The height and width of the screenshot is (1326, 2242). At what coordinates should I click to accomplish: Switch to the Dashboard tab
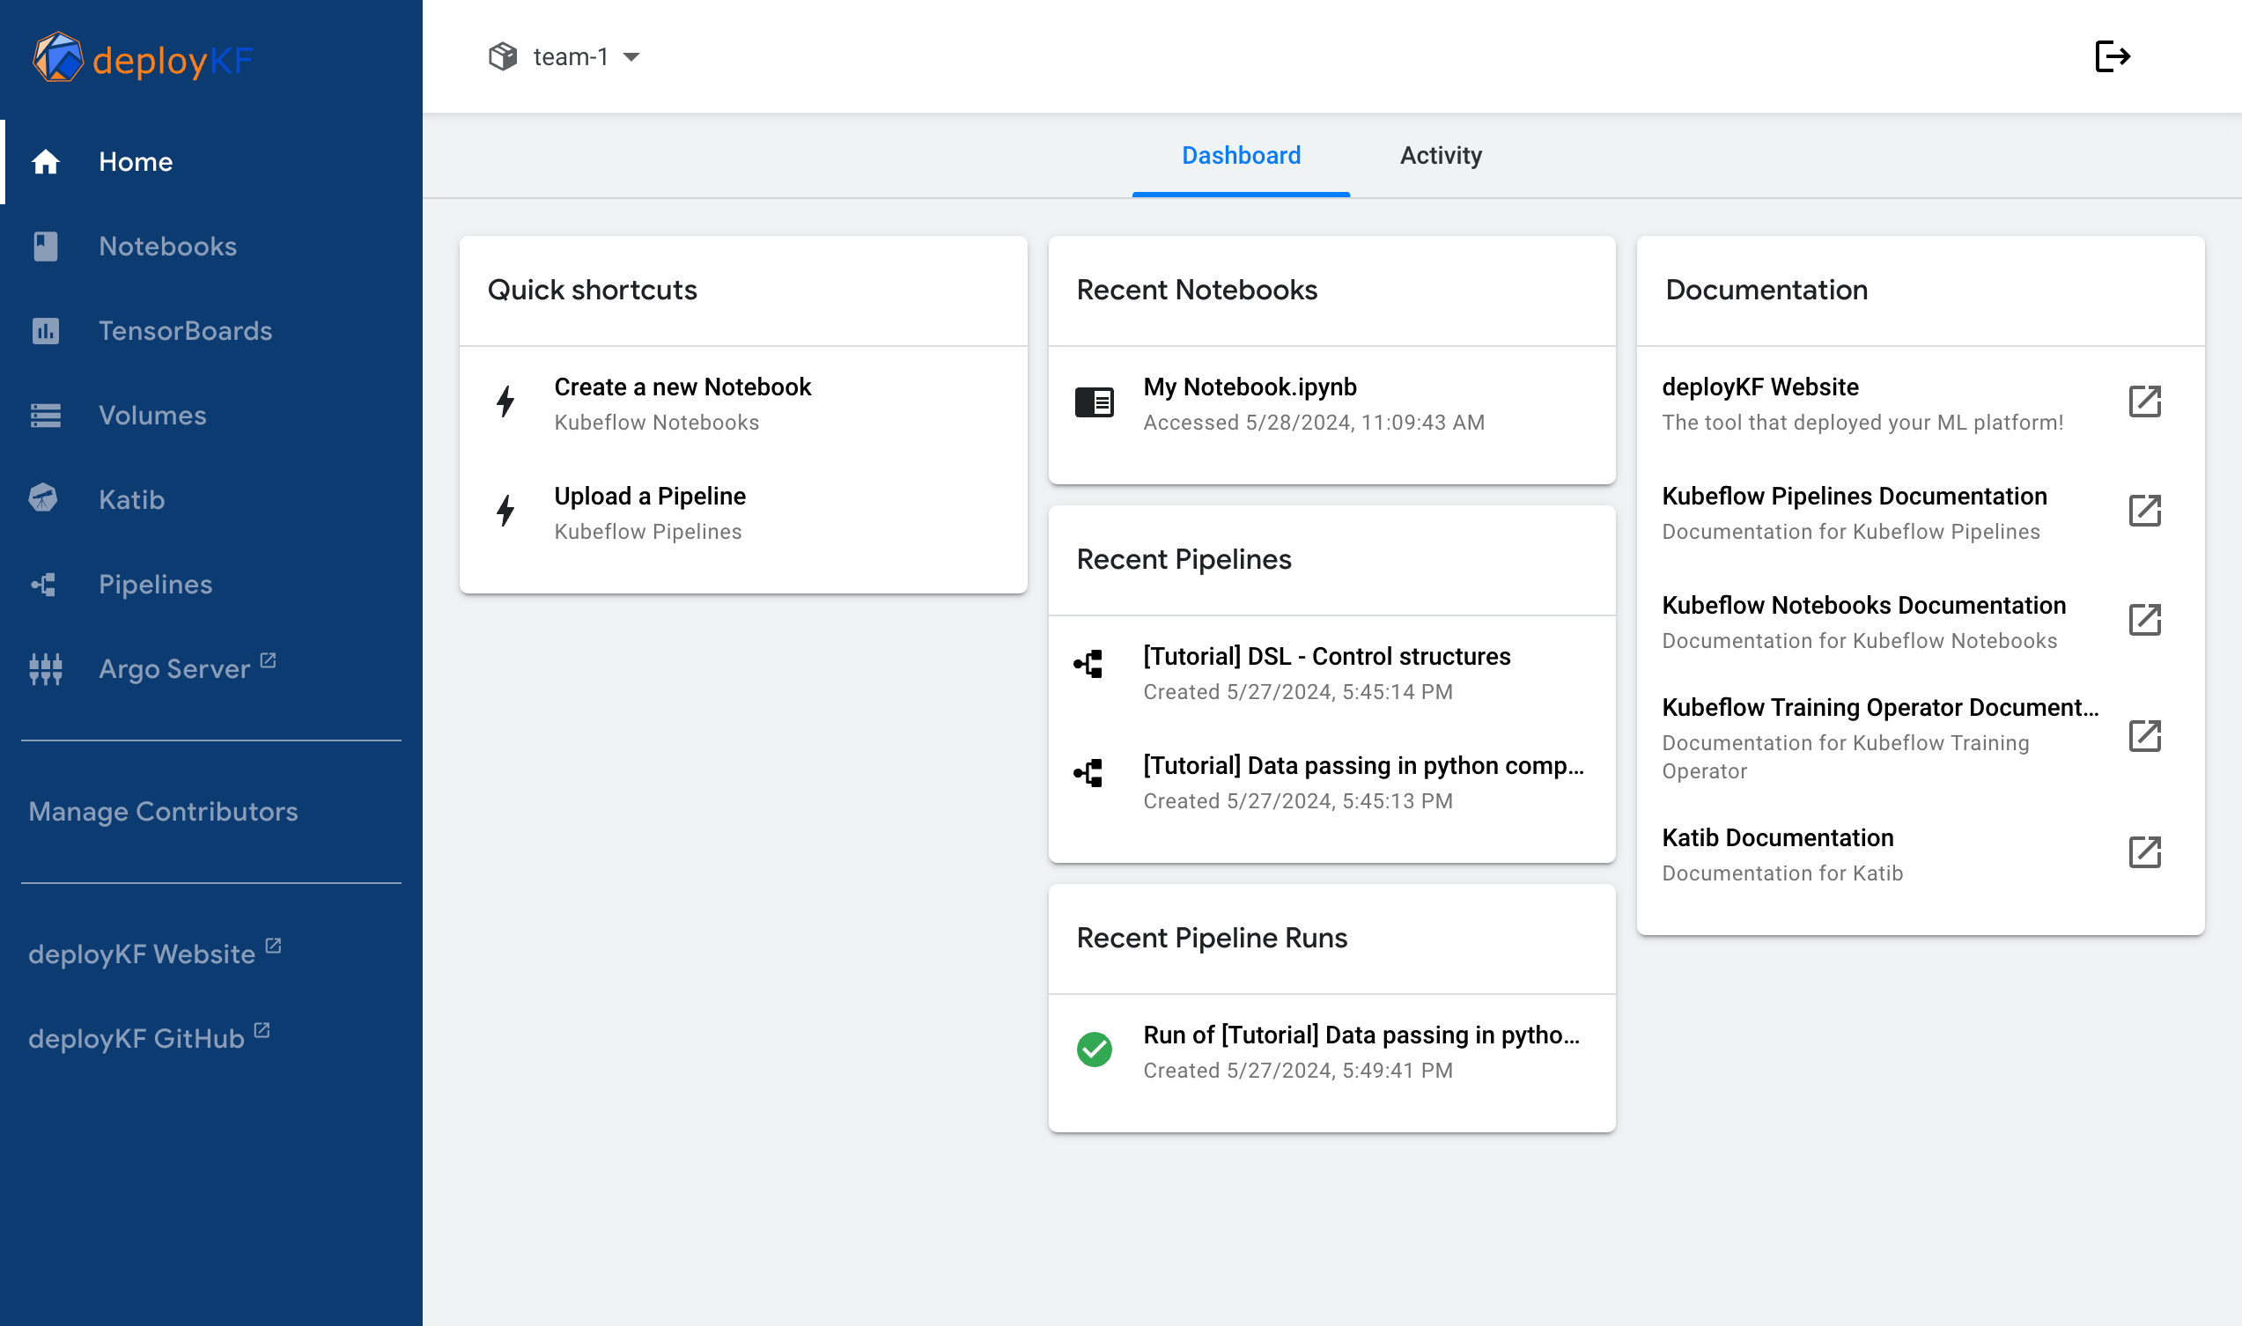(x=1240, y=156)
